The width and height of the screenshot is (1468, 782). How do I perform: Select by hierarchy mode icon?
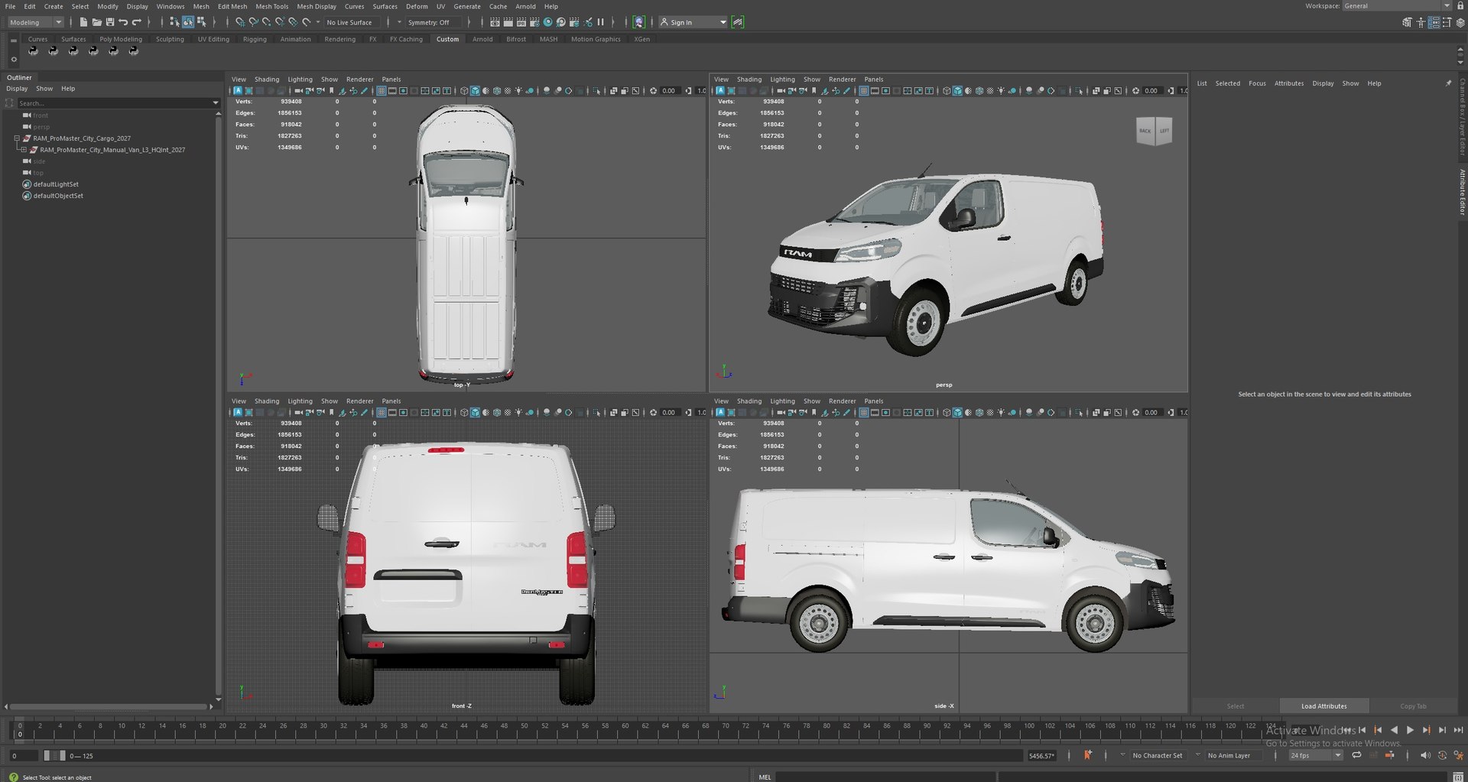pos(174,22)
